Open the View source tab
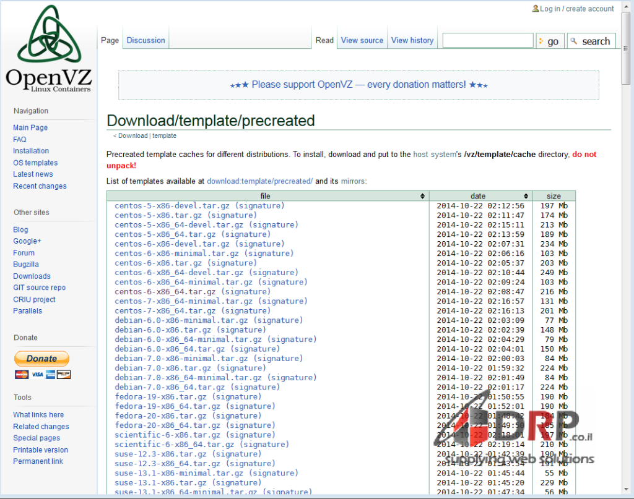The height and width of the screenshot is (499, 634). [x=362, y=40]
